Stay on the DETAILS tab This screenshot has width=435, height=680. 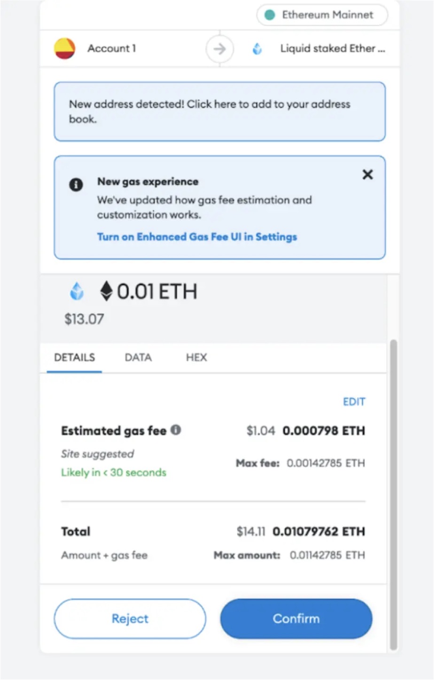coord(74,357)
